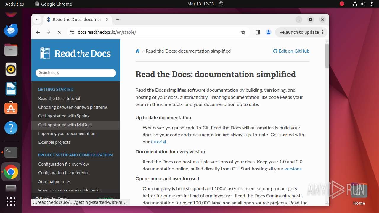Click the forward navigation arrow
This screenshot has height=213, width=379.
coord(49,32)
